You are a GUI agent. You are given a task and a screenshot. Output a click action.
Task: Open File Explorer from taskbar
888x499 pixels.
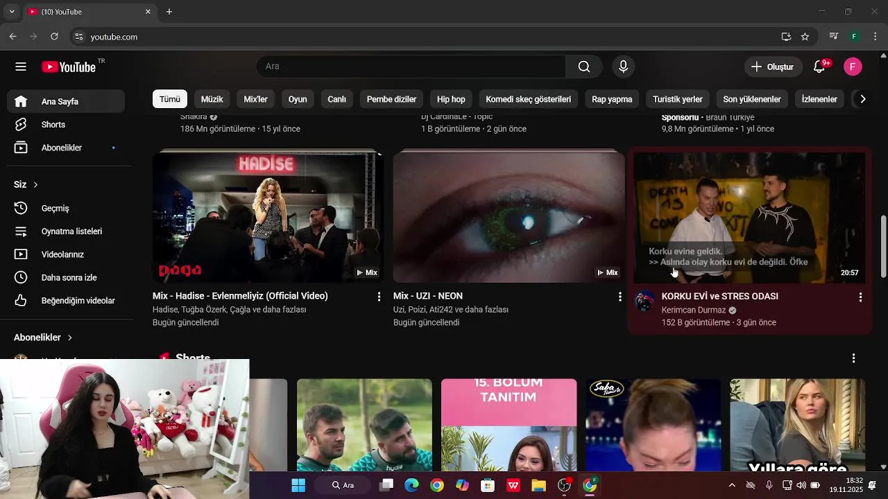538,485
